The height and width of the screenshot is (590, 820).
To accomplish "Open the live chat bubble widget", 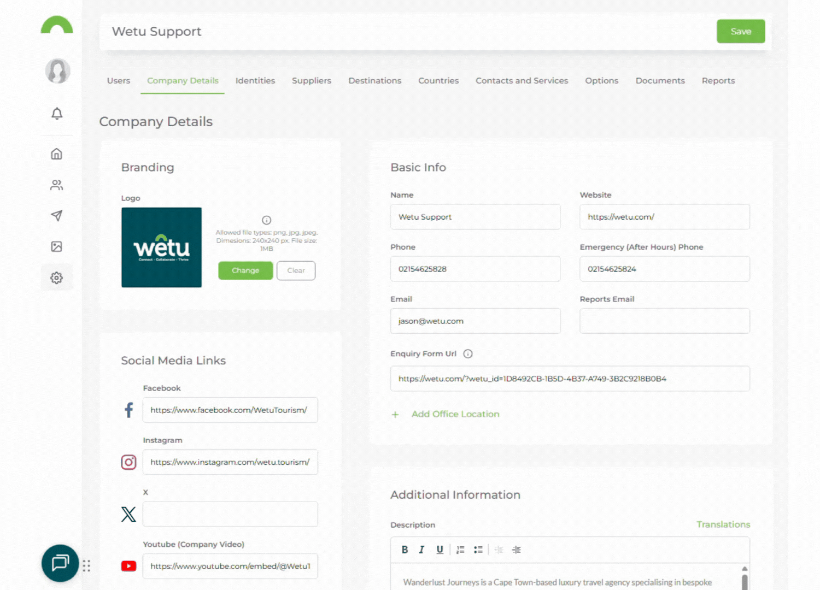I will pos(60,563).
